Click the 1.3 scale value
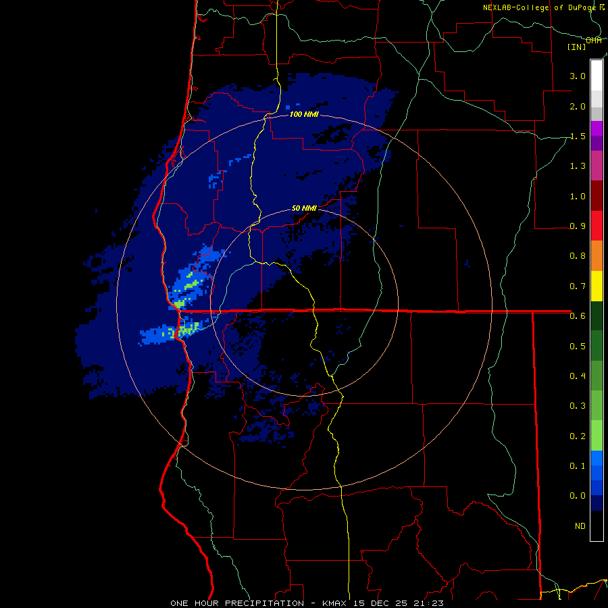Viewport: 608px width, 608px height. point(578,166)
